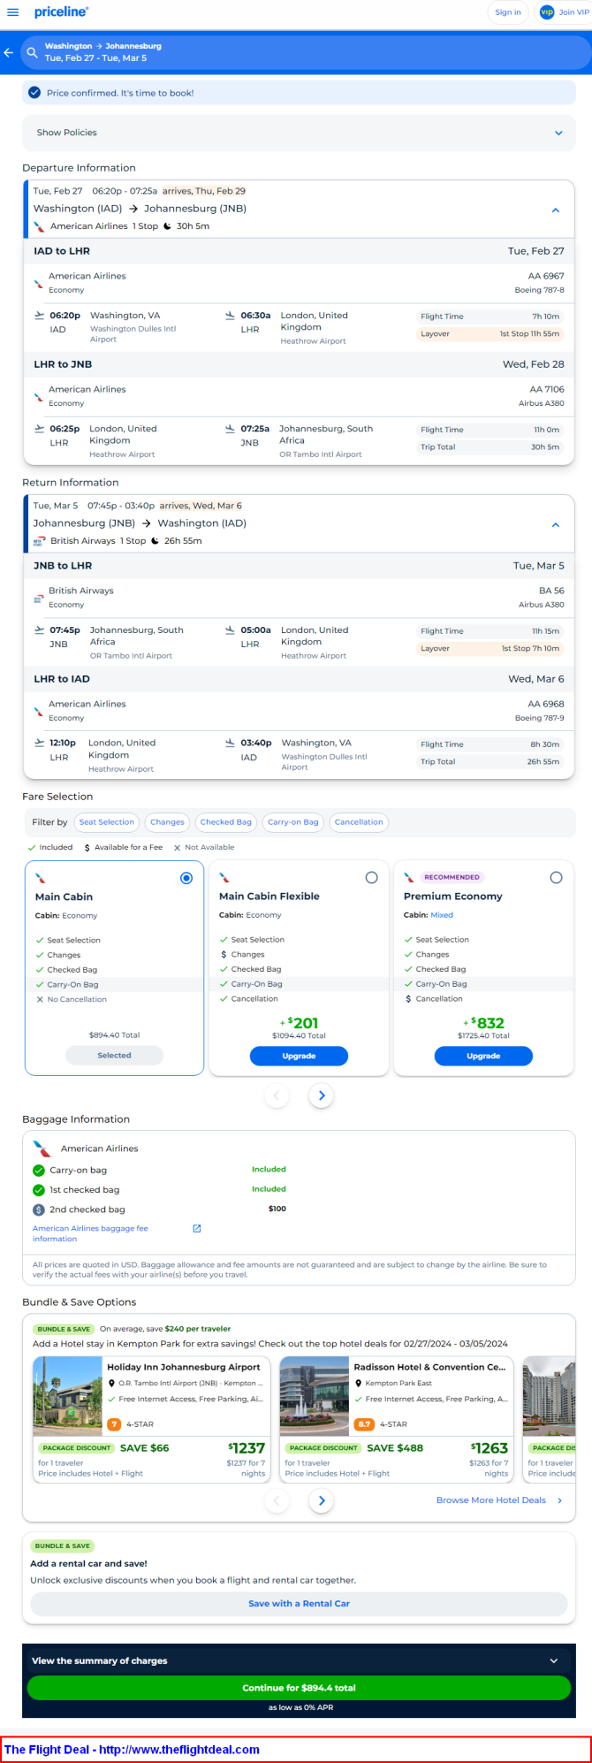Click the as low as 0% APR text

299,1707
